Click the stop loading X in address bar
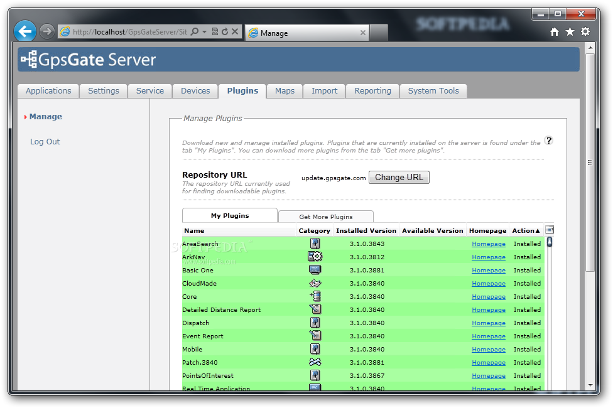613x408 pixels. coord(235,31)
